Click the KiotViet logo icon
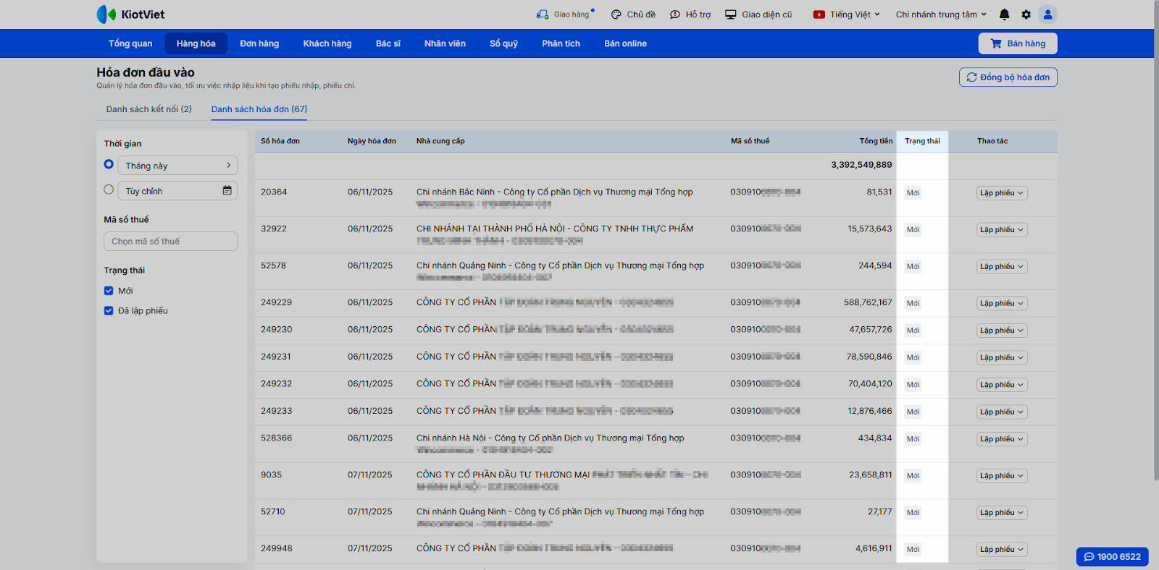1159x570 pixels. [x=106, y=14]
